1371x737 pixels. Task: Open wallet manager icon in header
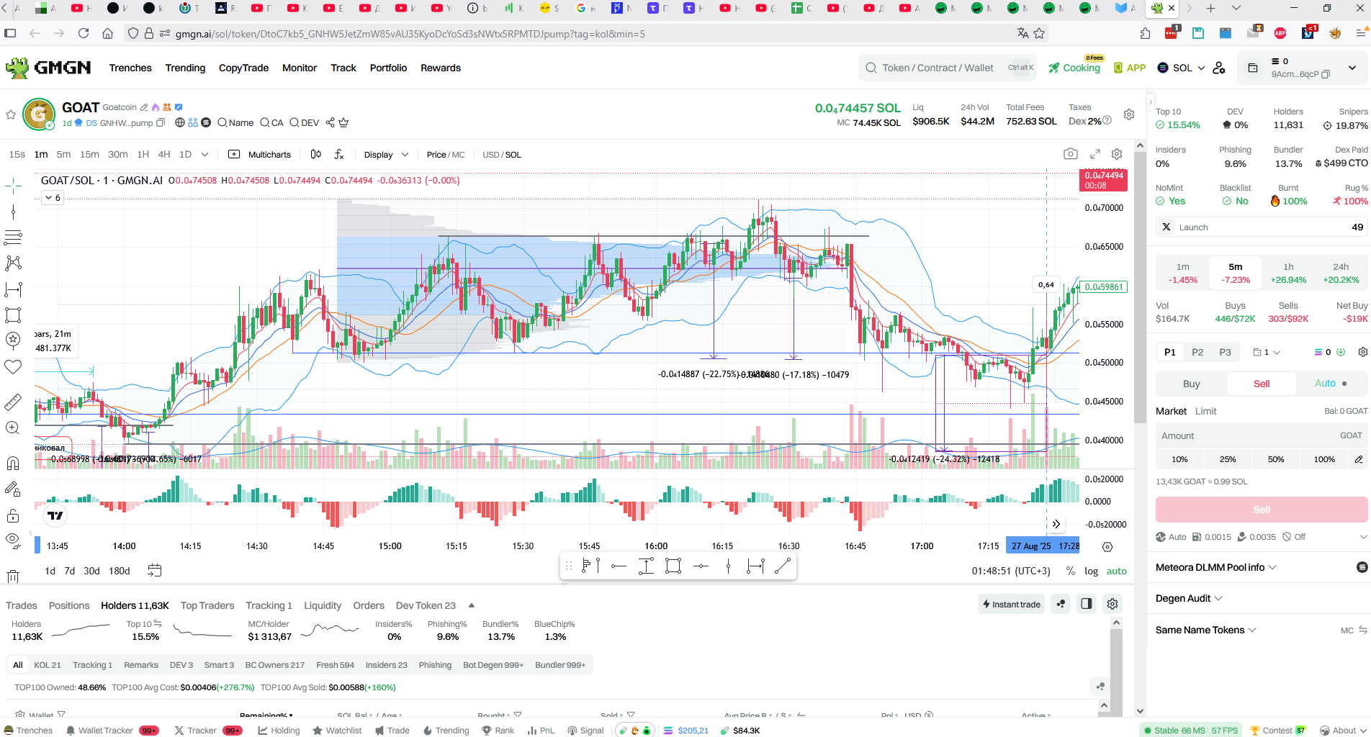click(x=1253, y=68)
